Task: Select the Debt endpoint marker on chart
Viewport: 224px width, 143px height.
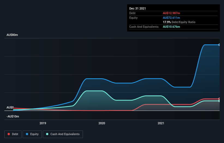Action: point(219,99)
